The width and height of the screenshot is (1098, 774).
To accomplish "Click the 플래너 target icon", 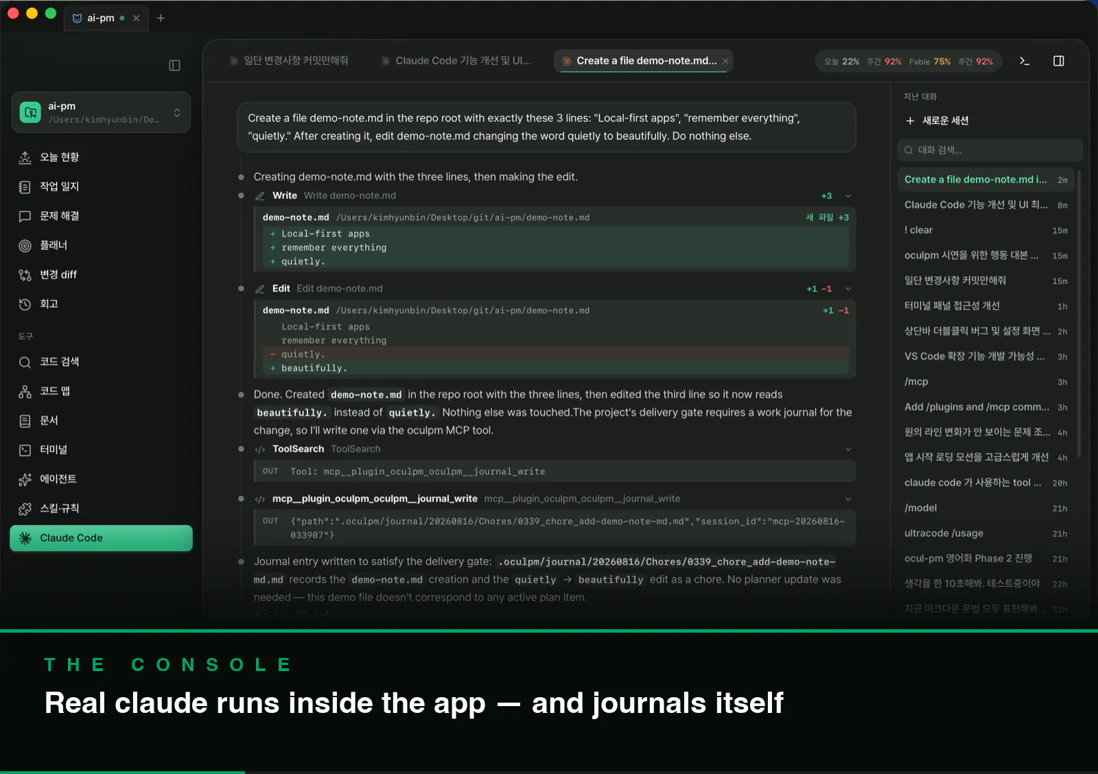I will [25, 246].
